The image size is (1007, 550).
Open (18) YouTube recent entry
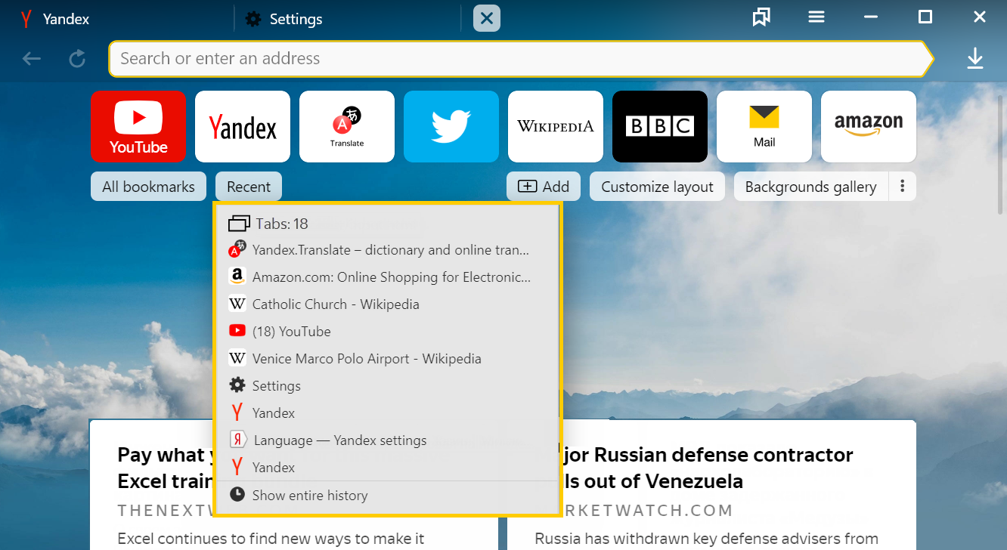click(386, 332)
